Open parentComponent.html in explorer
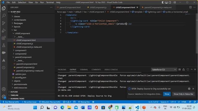The image size is (198, 111). point(27,64)
